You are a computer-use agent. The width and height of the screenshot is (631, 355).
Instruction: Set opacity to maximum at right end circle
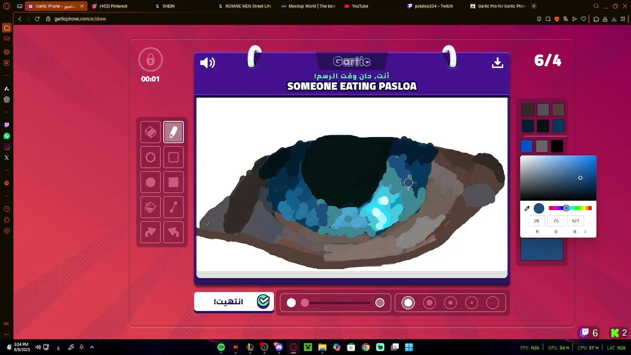point(380,303)
